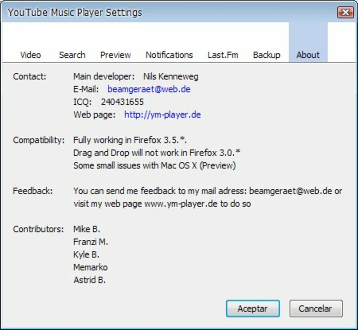Screen dimensions: 358x330
Task: Click the window title YouTube Music Player Settings
Action: [75, 12]
